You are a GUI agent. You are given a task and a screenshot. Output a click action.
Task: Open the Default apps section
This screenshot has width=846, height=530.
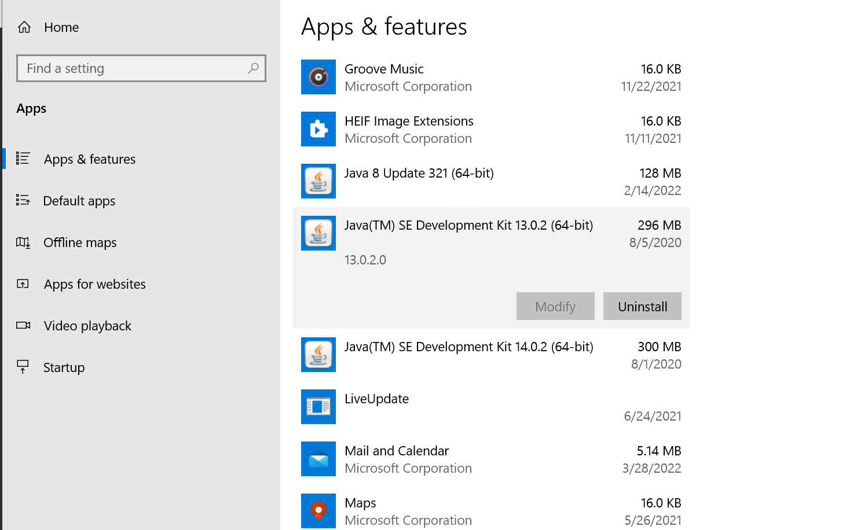click(x=79, y=201)
